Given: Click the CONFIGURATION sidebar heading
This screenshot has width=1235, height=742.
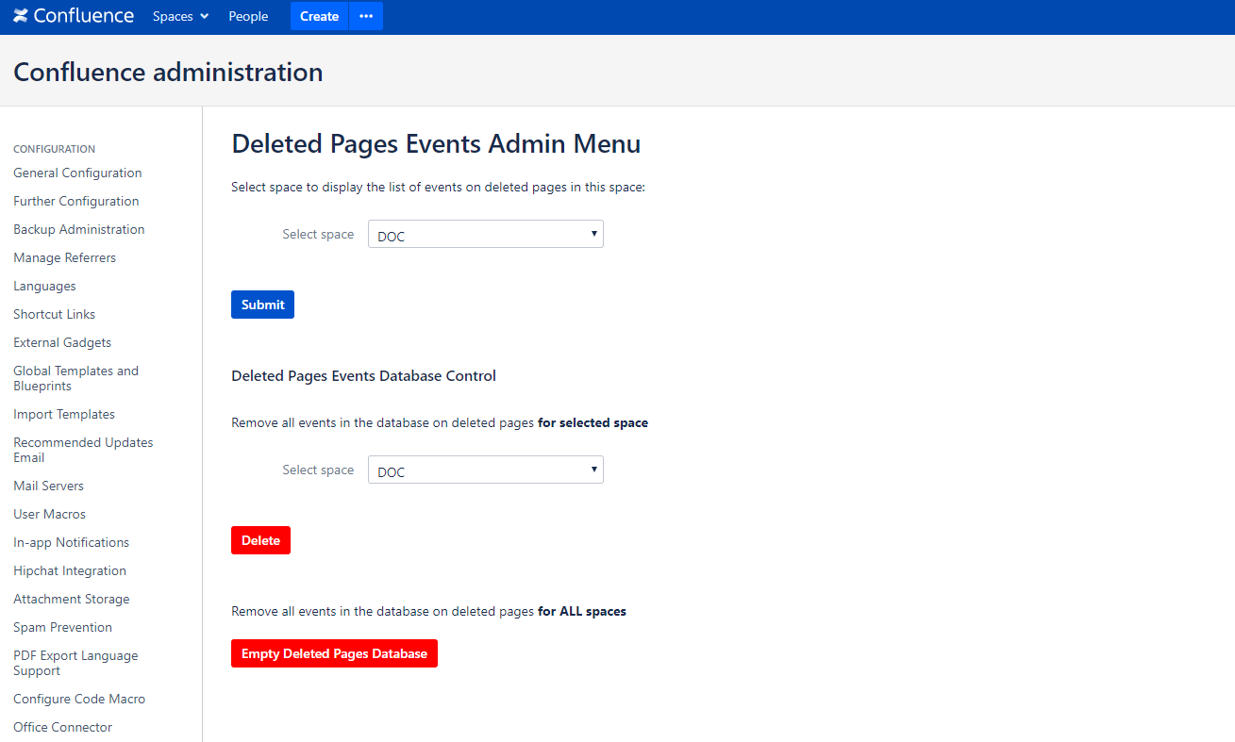Looking at the screenshot, I should (x=54, y=149).
